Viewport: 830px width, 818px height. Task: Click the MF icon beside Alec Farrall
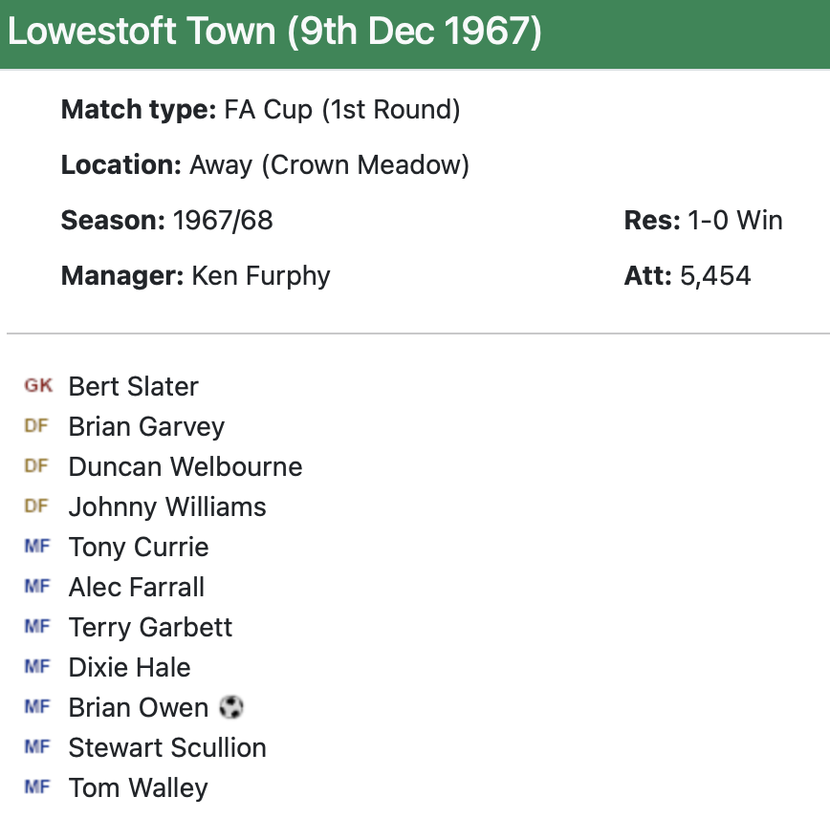pyautogui.click(x=37, y=587)
